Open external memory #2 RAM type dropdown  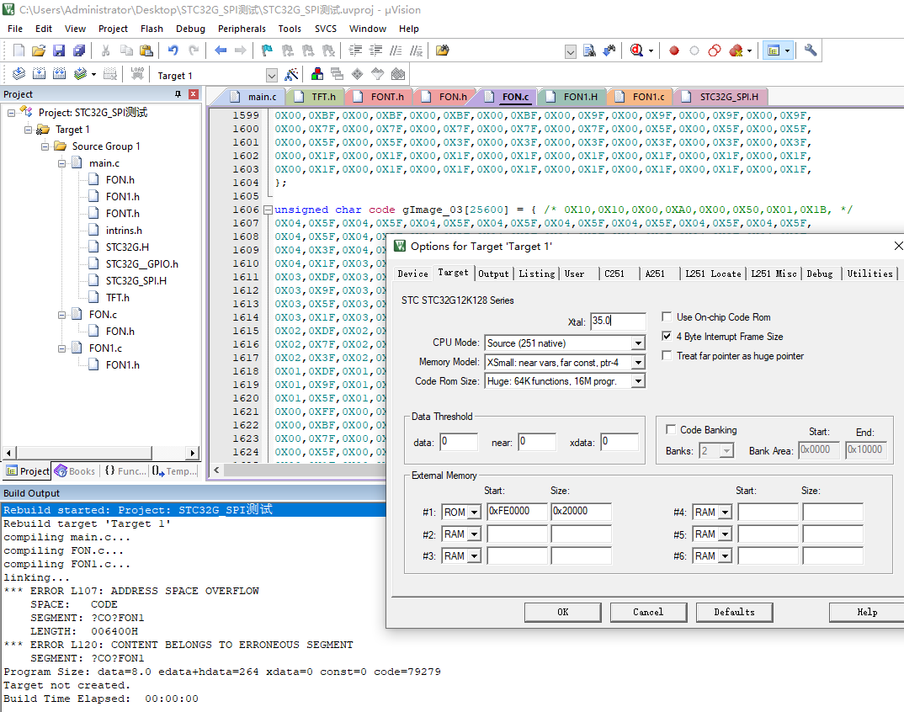(x=474, y=534)
